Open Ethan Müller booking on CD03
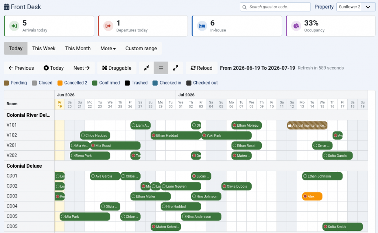This screenshot has width=378, height=233. click(151, 196)
